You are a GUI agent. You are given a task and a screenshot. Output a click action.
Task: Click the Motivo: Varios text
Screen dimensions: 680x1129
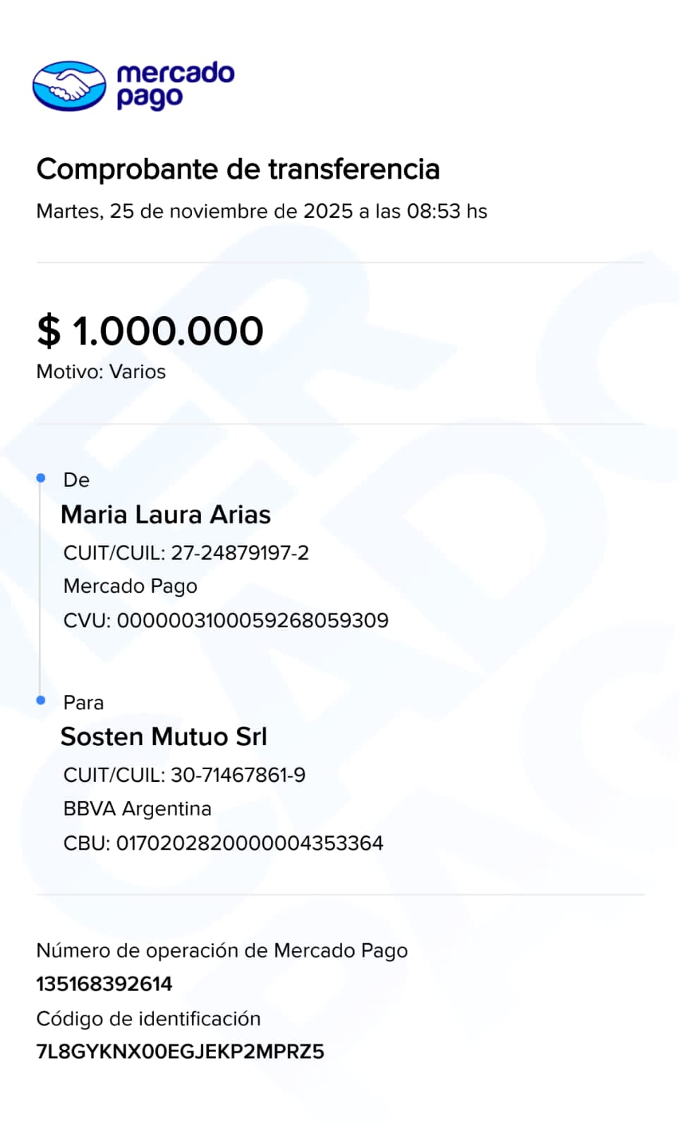coord(101,372)
